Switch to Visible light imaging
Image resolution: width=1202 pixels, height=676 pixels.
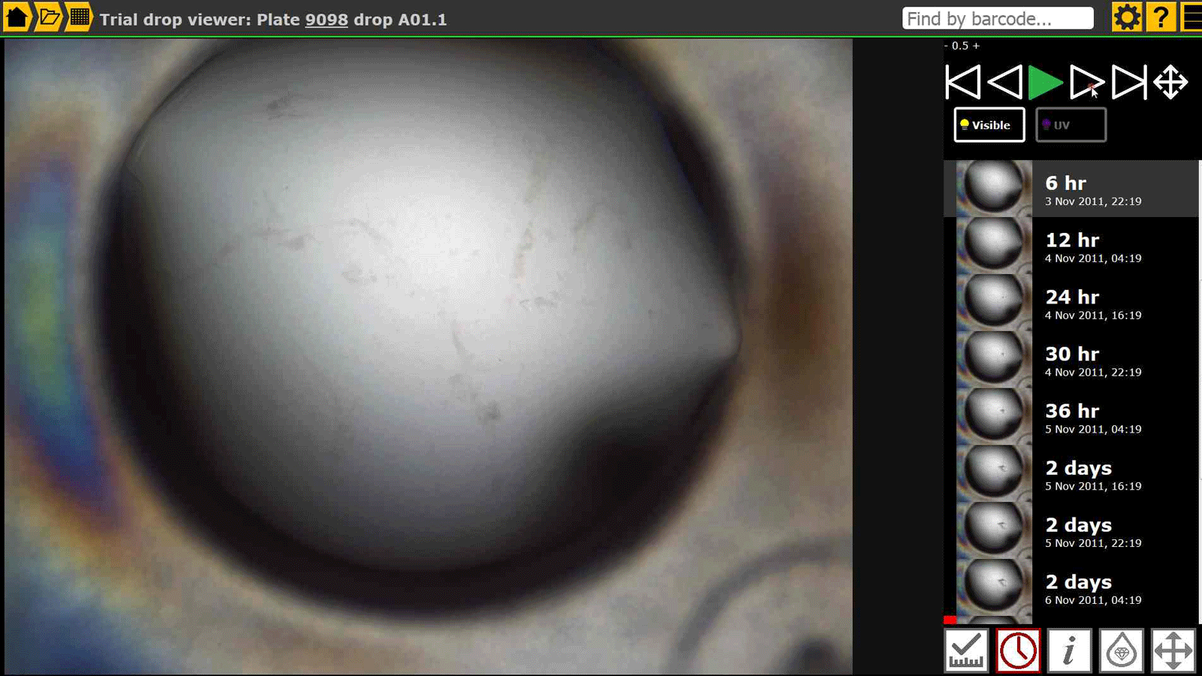pyautogui.click(x=989, y=125)
